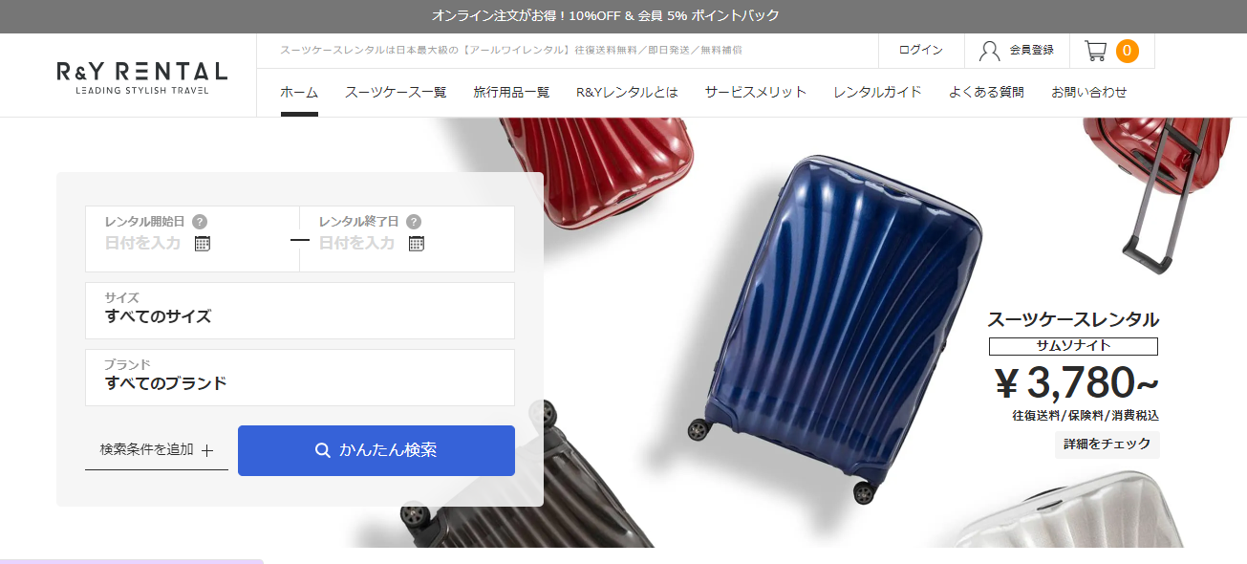
Task: Click the 詳細をチェック button
Action: [1107, 445]
